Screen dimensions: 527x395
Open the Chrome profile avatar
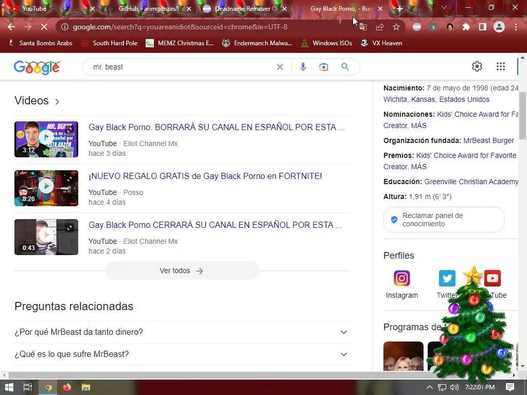[499, 27]
